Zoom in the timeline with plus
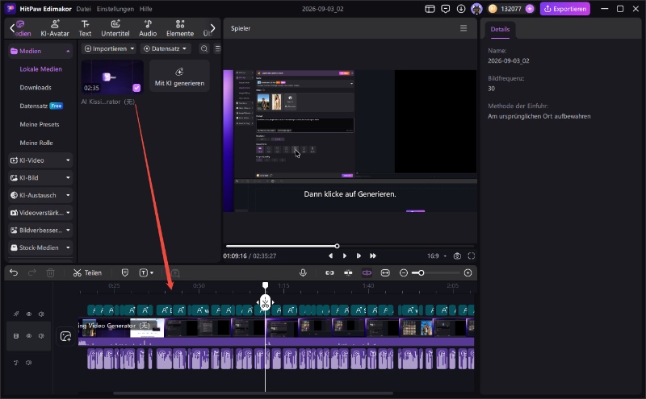 click(x=468, y=272)
